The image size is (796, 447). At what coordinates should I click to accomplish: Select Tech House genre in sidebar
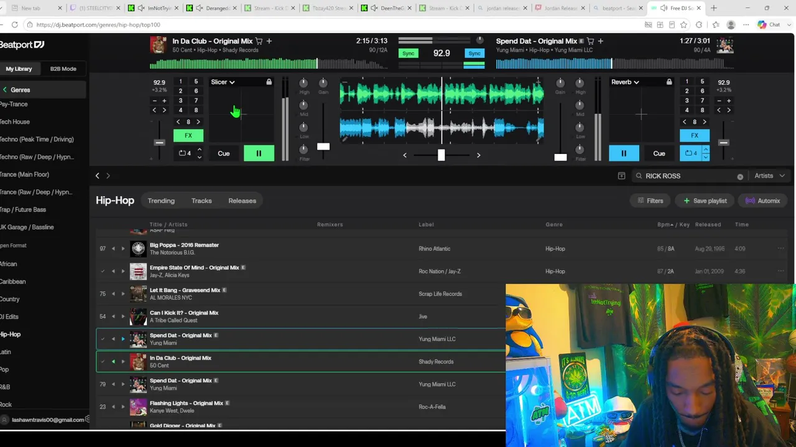14,122
